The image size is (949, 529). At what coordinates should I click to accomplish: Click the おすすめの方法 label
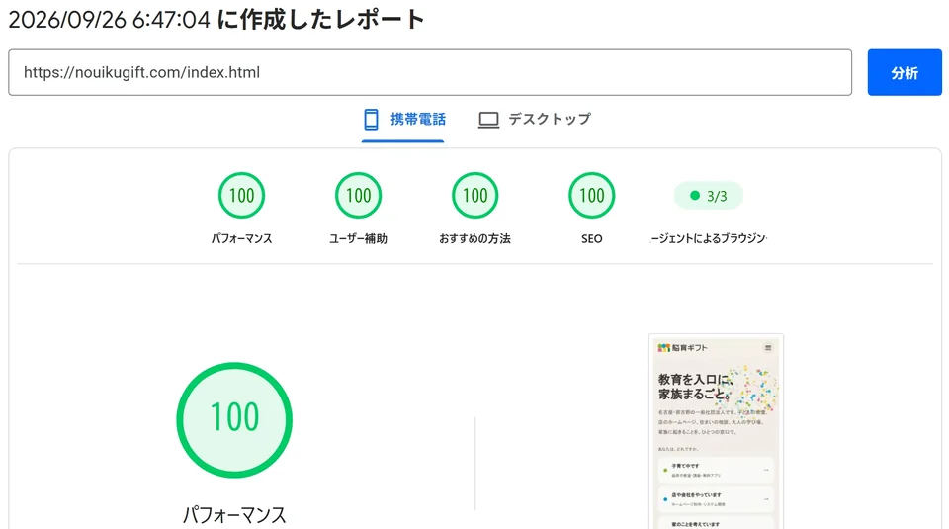pos(475,239)
